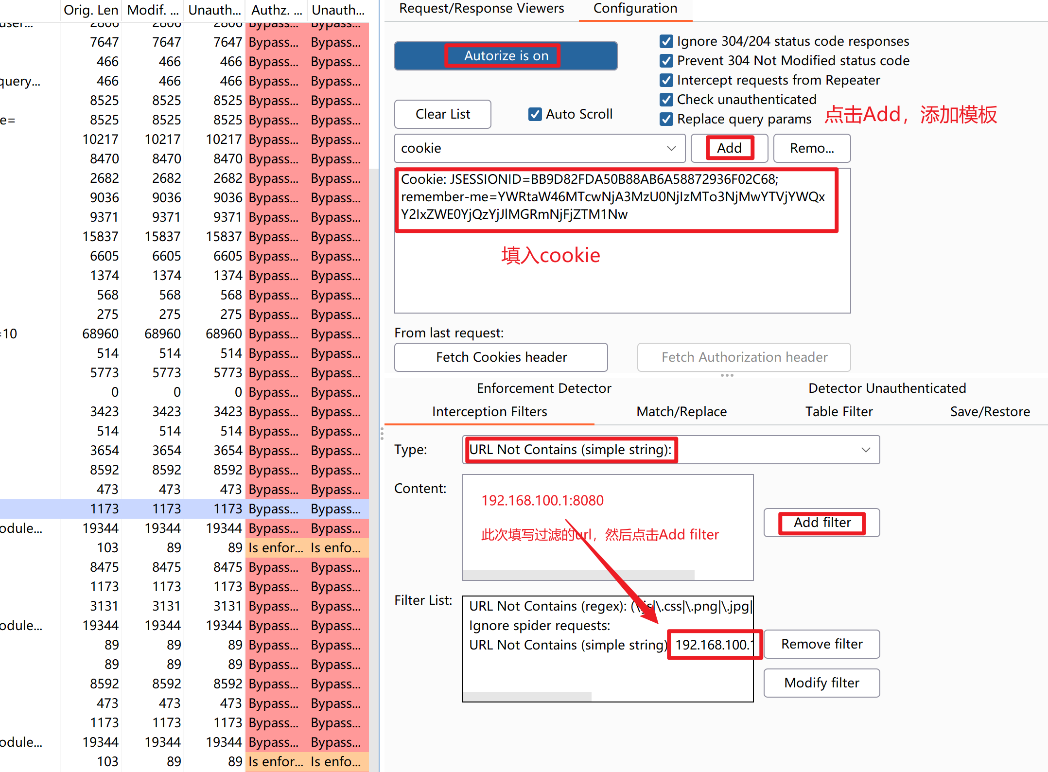Expand the cookie header dropdown
This screenshot has height=772, width=1048.
(671, 148)
